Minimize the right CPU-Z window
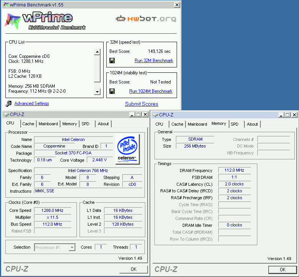The width and height of the screenshot is (299, 277). click(281, 115)
